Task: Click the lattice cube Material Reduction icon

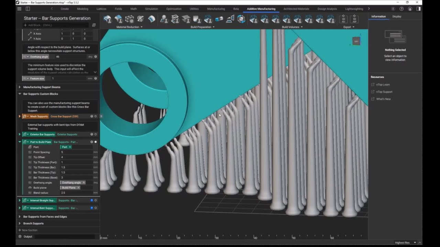Action: (129, 19)
